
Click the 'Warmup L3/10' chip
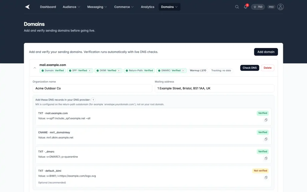pyautogui.click(x=198, y=70)
